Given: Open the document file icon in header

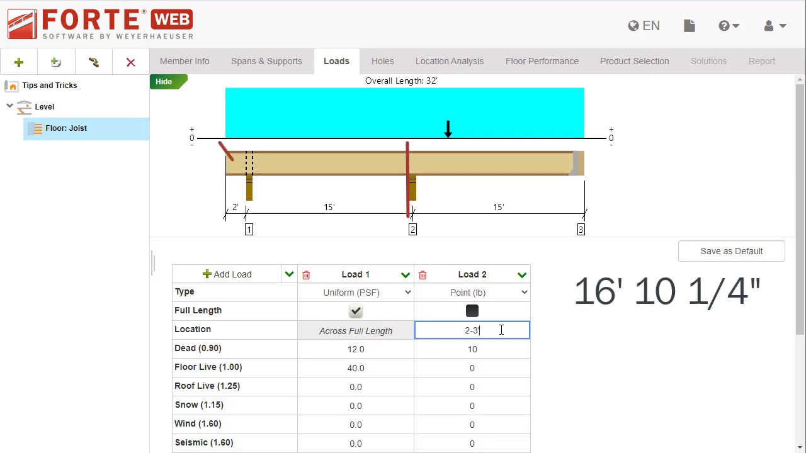Looking at the screenshot, I should pos(690,26).
